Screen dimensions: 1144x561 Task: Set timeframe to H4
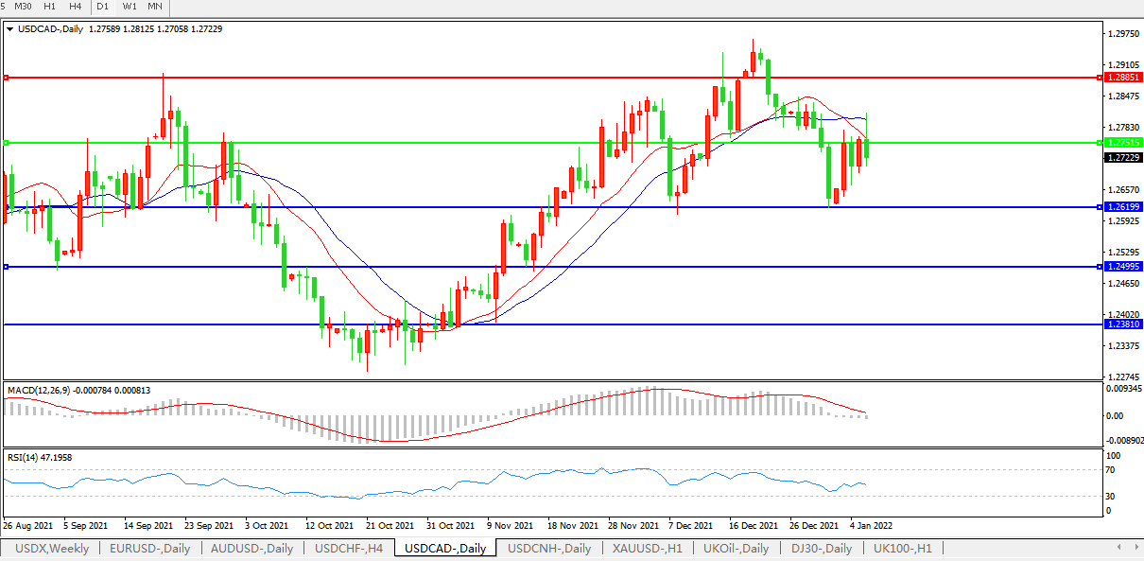tap(76, 7)
